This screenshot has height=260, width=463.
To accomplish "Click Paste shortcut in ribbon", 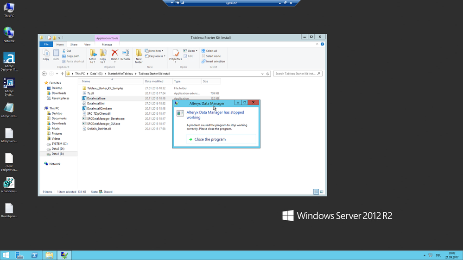I will coord(73,62).
